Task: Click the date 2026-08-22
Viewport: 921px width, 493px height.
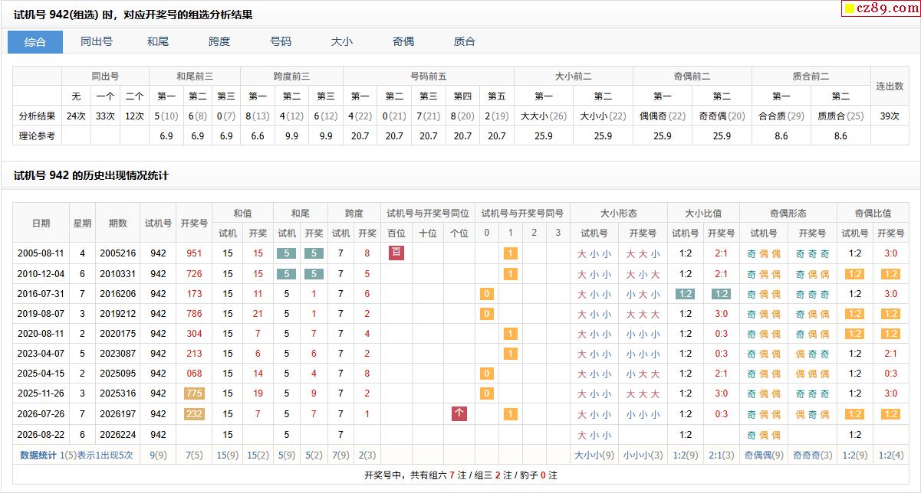Action: coord(41,434)
